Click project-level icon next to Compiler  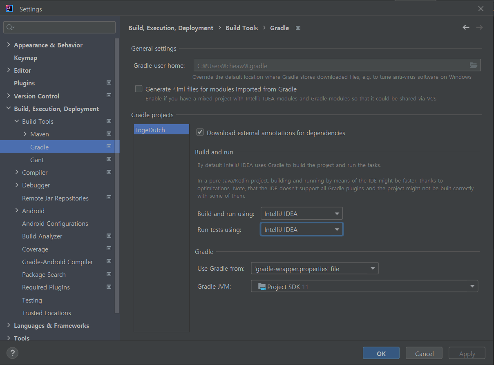pyautogui.click(x=109, y=172)
